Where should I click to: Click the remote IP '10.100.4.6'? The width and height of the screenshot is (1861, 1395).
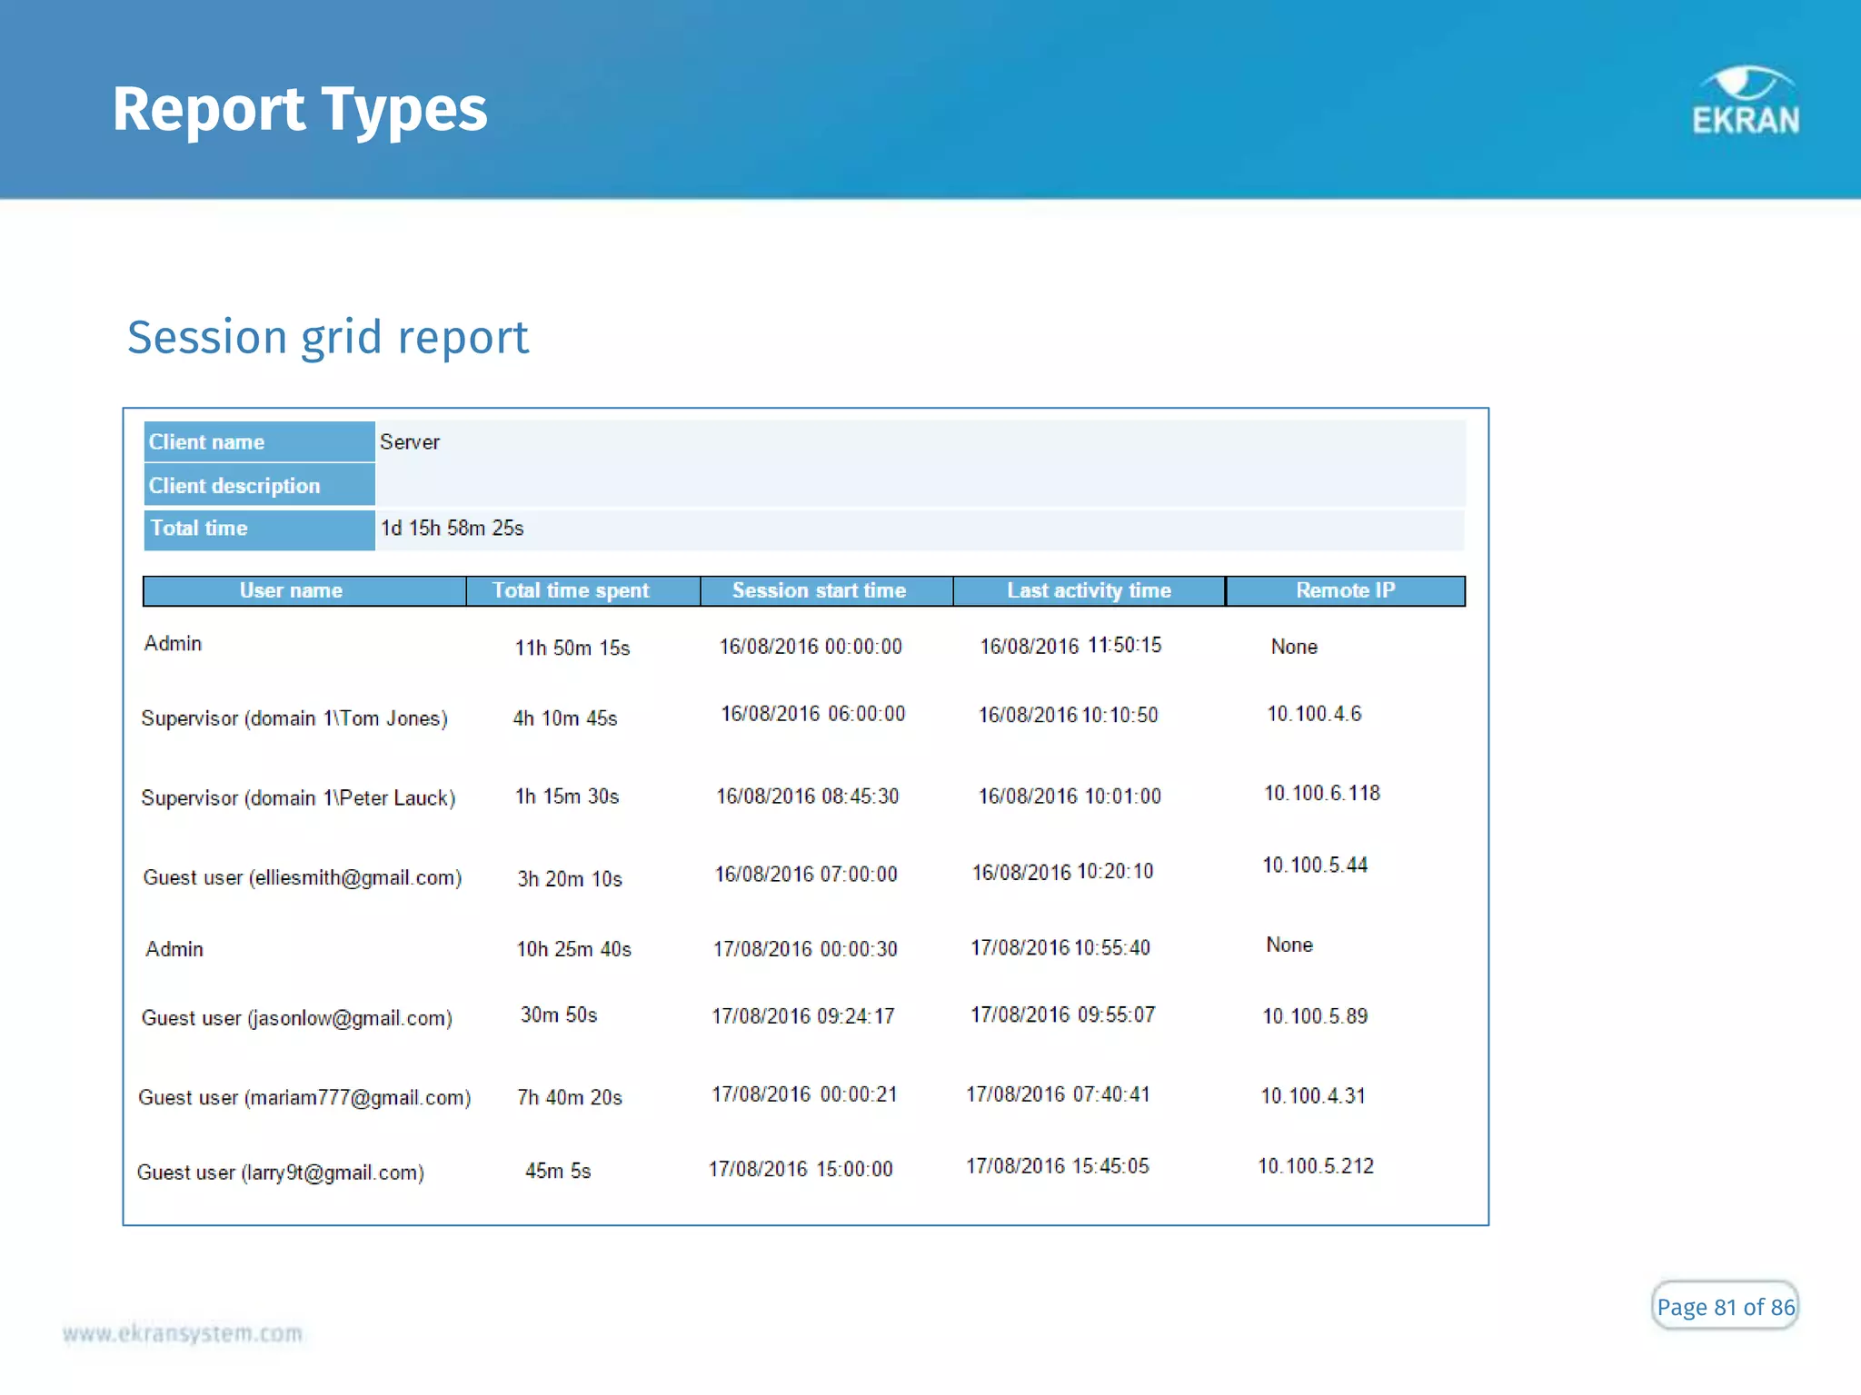[x=1314, y=714]
